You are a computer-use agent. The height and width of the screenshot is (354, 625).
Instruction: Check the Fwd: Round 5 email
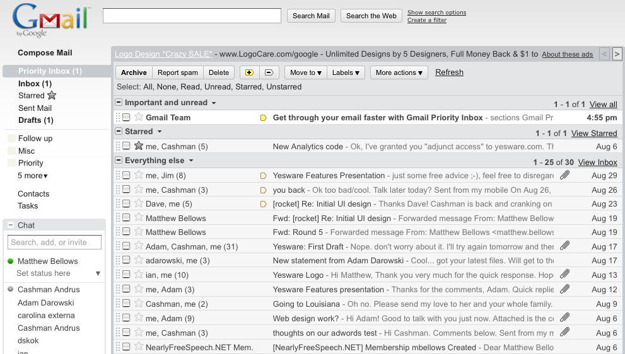[x=126, y=231]
